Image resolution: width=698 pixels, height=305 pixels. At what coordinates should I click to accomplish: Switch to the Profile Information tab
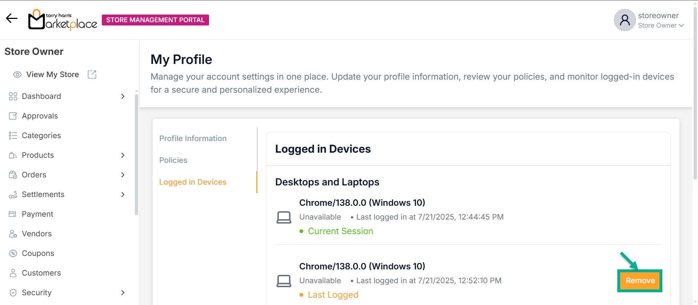pos(193,139)
